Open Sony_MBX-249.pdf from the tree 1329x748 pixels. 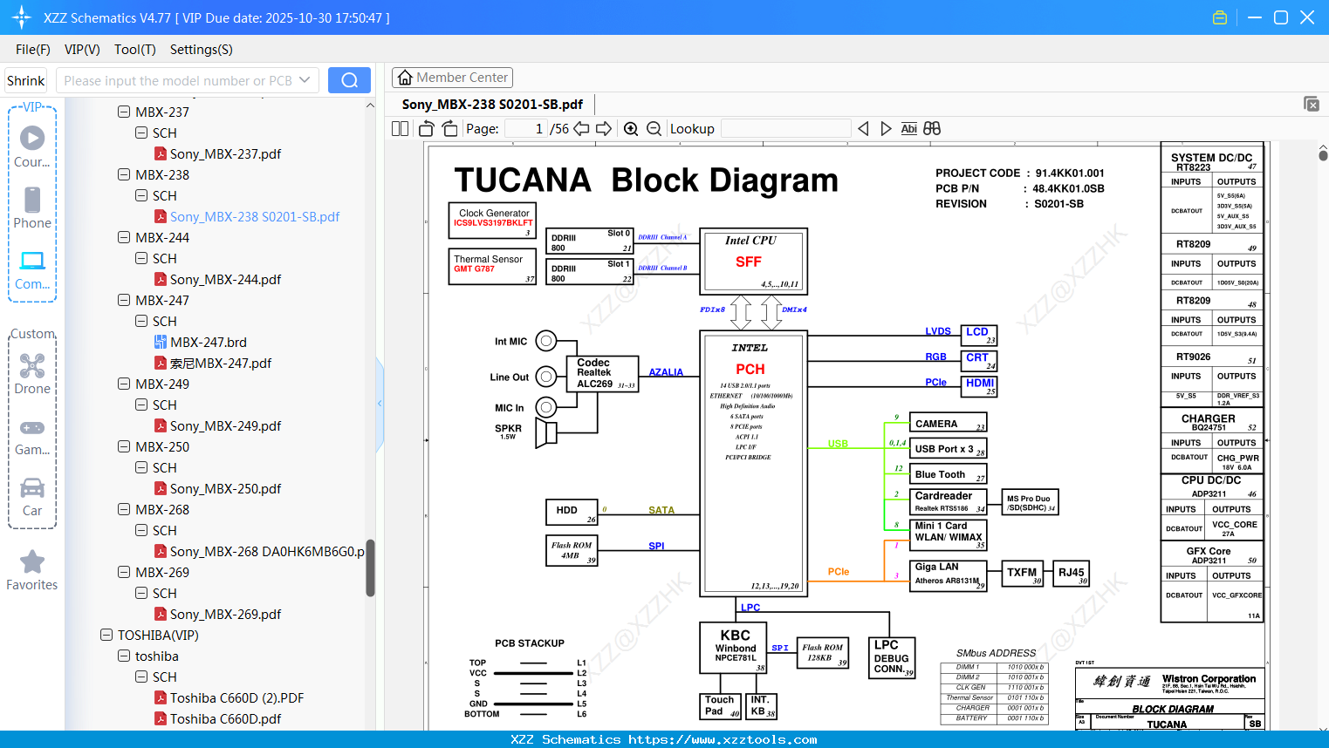pos(225,425)
